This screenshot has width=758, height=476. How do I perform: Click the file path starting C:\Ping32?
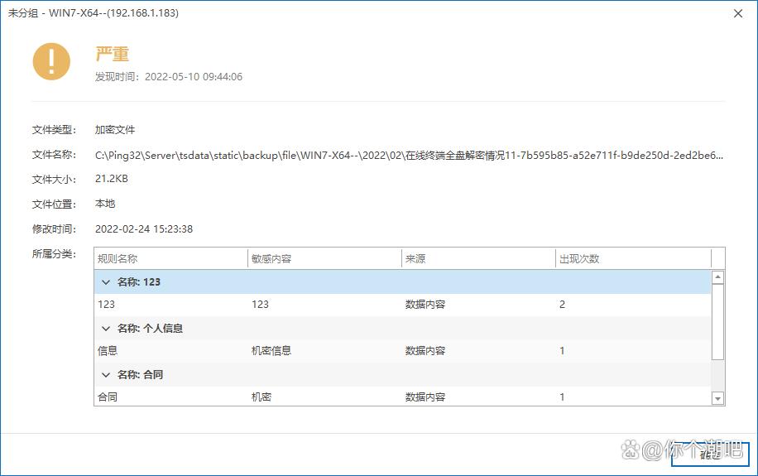point(409,156)
